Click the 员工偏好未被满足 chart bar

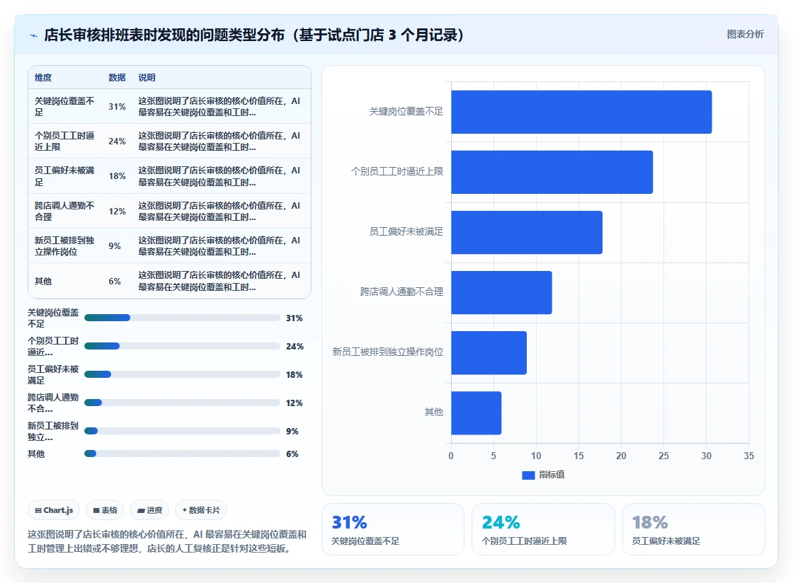pyautogui.click(x=527, y=232)
